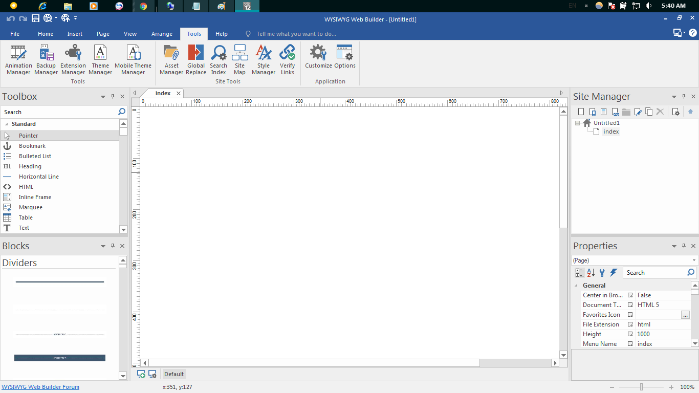699x393 pixels.
Task: Click the edit page icon in Site Manager
Action: (638, 112)
